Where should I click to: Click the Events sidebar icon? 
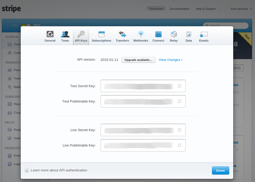(10, 156)
